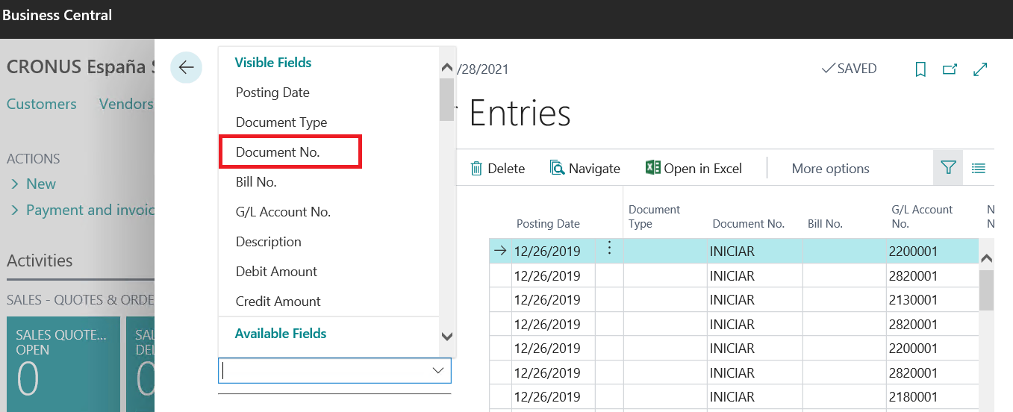
Task: Click the Navigate toolbar button
Action: pyautogui.click(x=585, y=169)
